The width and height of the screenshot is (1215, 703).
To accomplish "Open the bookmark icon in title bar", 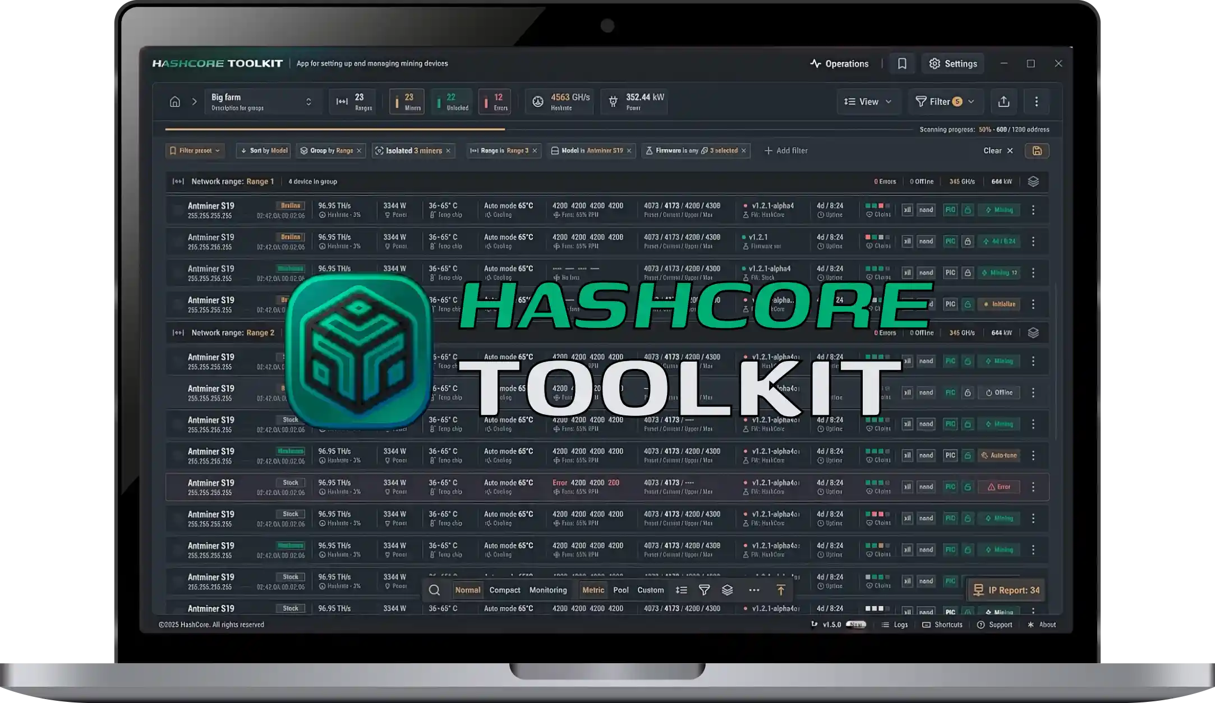I will [902, 63].
